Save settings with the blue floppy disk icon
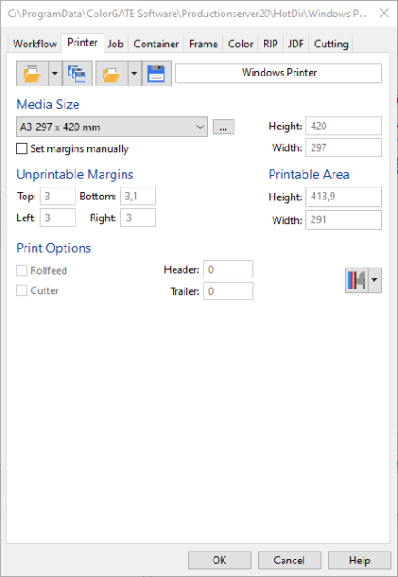The width and height of the screenshot is (398, 577). [156, 74]
